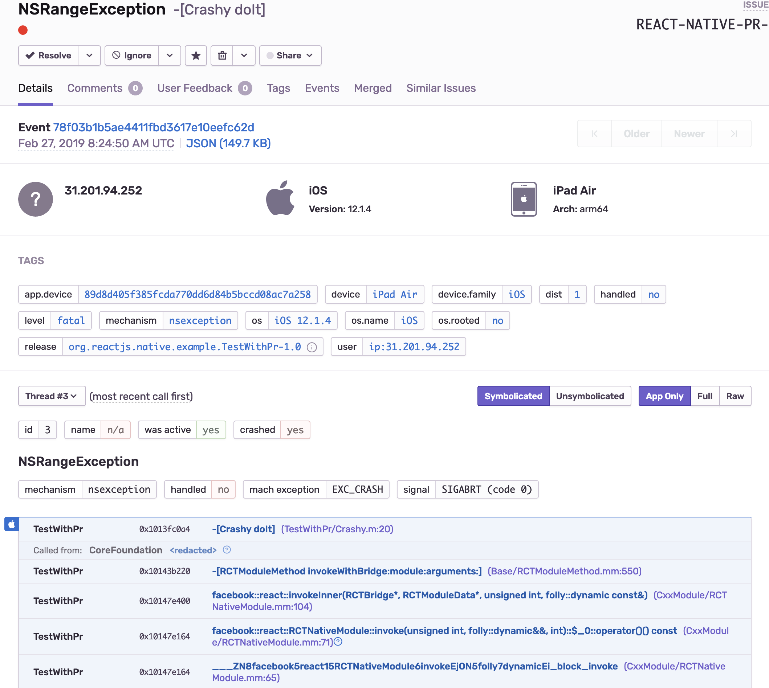The height and width of the screenshot is (688, 769).
Task: Open the Share dropdown
Action: 290,56
